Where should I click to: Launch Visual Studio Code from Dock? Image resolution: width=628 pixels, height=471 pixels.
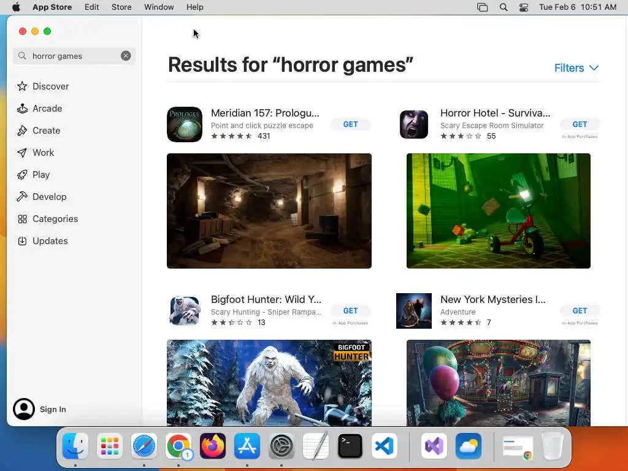385,446
